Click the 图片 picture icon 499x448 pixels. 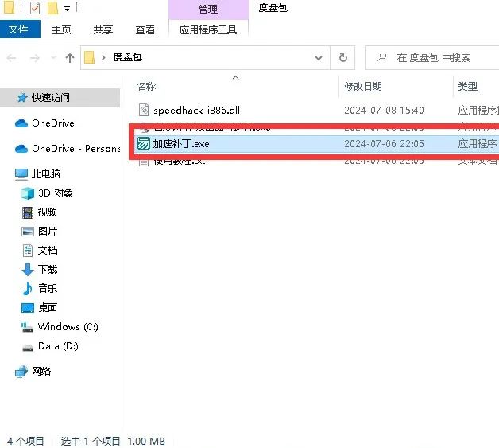point(28,232)
